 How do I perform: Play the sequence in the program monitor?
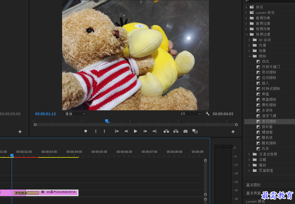coord(135,131)
